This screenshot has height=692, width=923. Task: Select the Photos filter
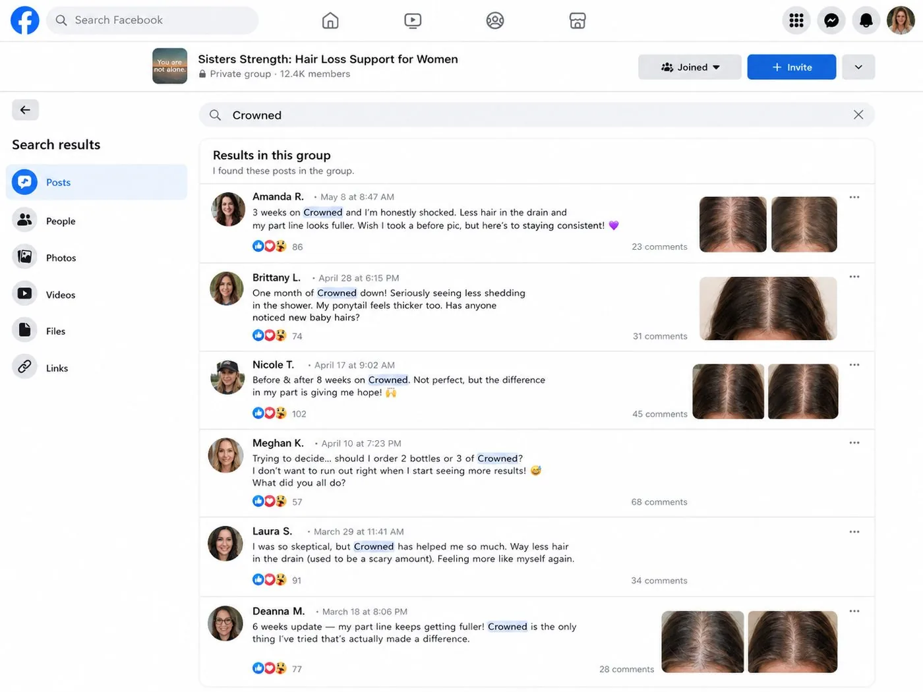tap(96, 258)
